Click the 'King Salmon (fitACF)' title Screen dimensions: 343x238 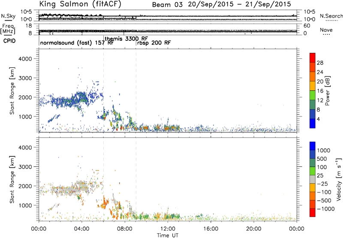coord(80,4)
